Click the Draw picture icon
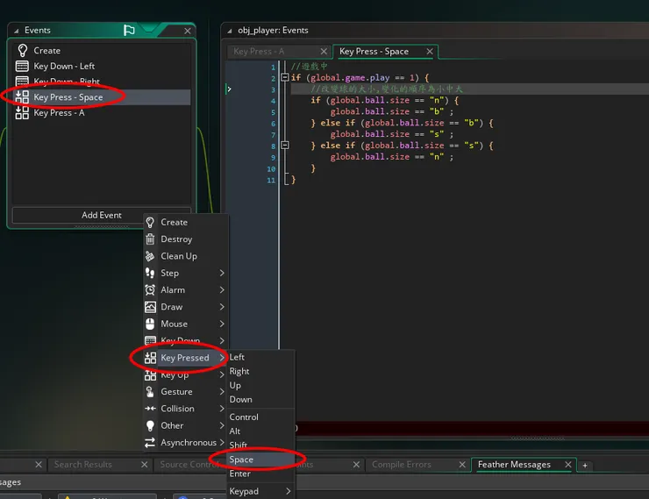 click(x=150, y=307)
